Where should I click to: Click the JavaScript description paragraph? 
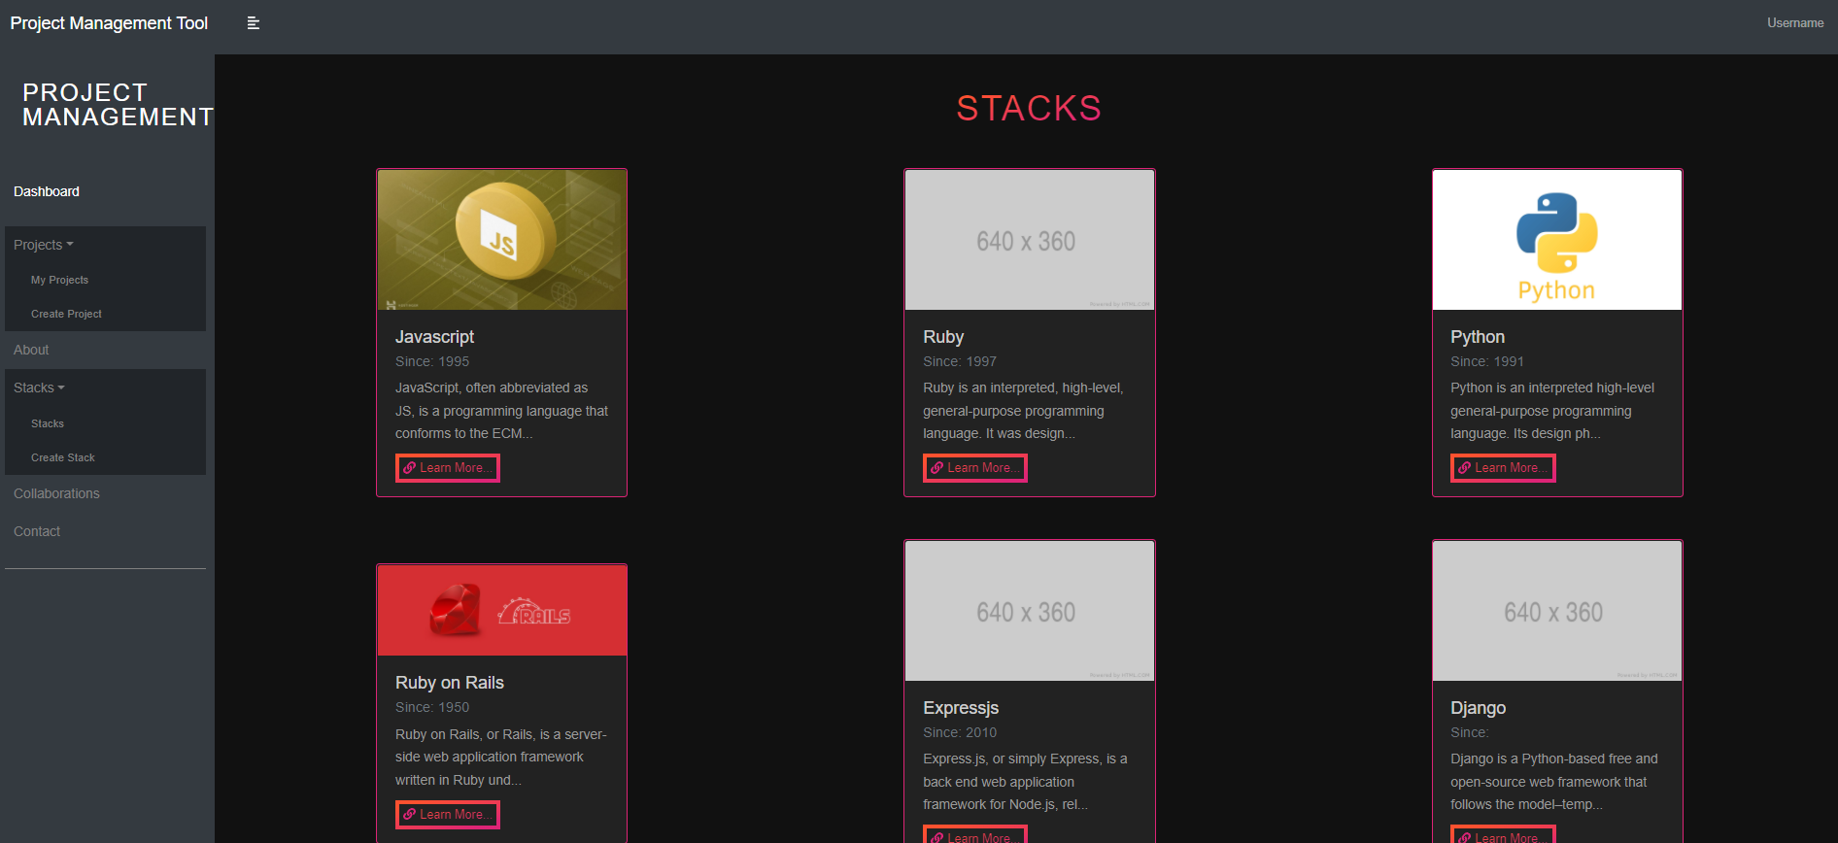pyautogui.click(x=502, y=411)
